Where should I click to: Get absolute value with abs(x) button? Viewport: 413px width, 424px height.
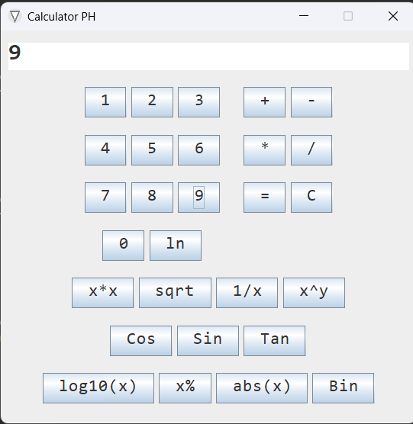[x=262, y=388]
